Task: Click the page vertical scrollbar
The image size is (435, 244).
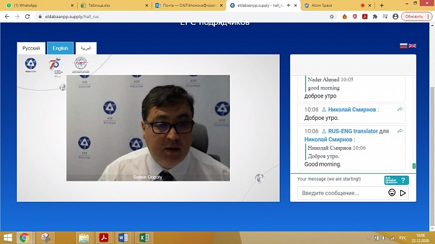Action: coord(433,156)
